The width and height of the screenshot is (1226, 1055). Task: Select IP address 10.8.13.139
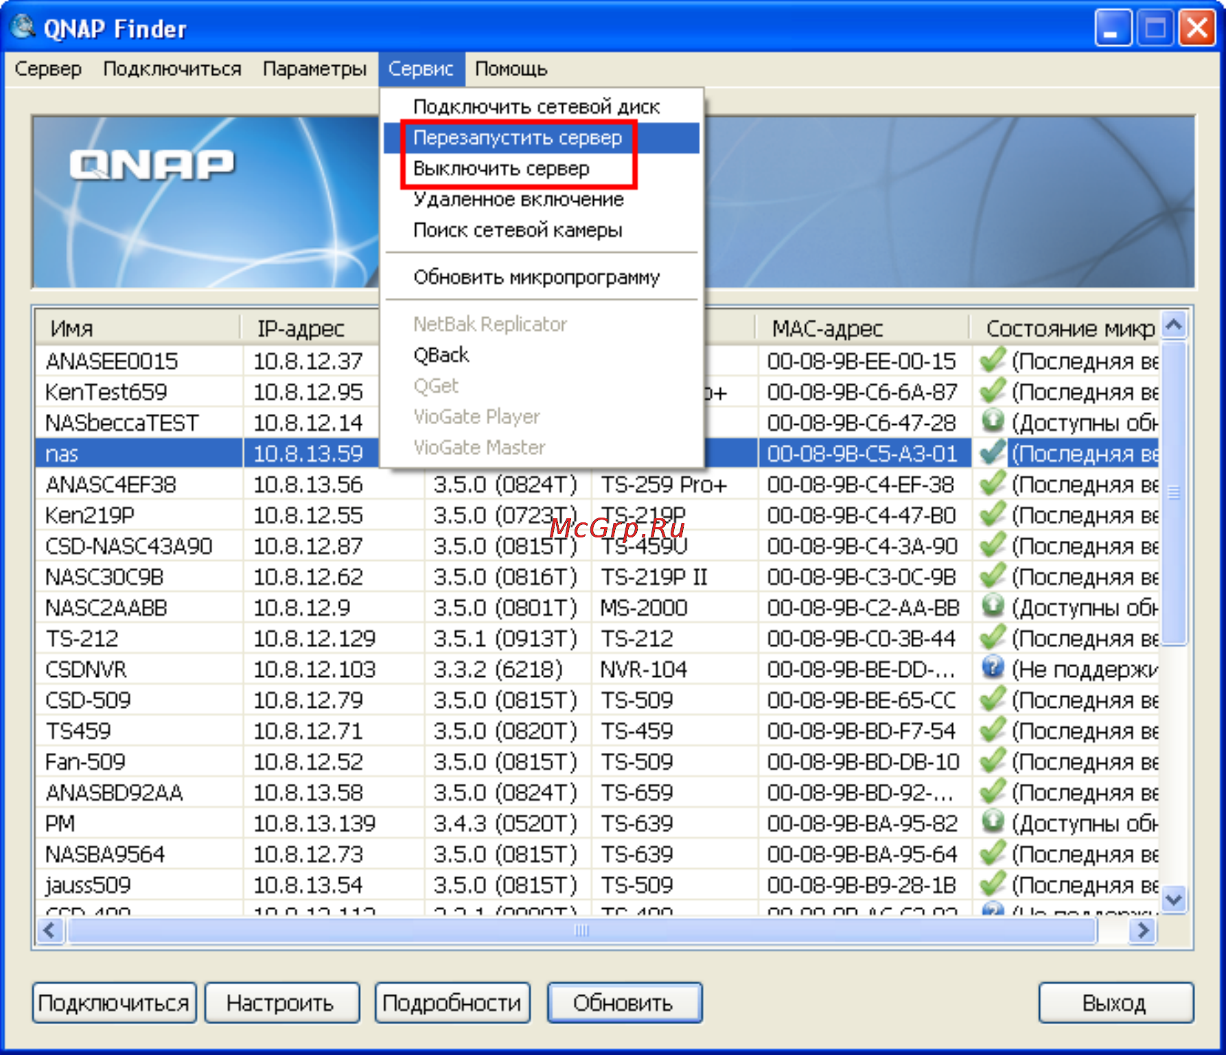click(x=315, y=824)
